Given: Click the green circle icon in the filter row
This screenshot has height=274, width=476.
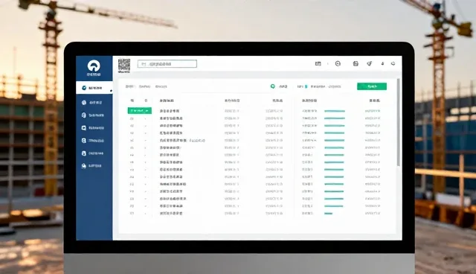Looking at the screenshot, I should [273, 86].
